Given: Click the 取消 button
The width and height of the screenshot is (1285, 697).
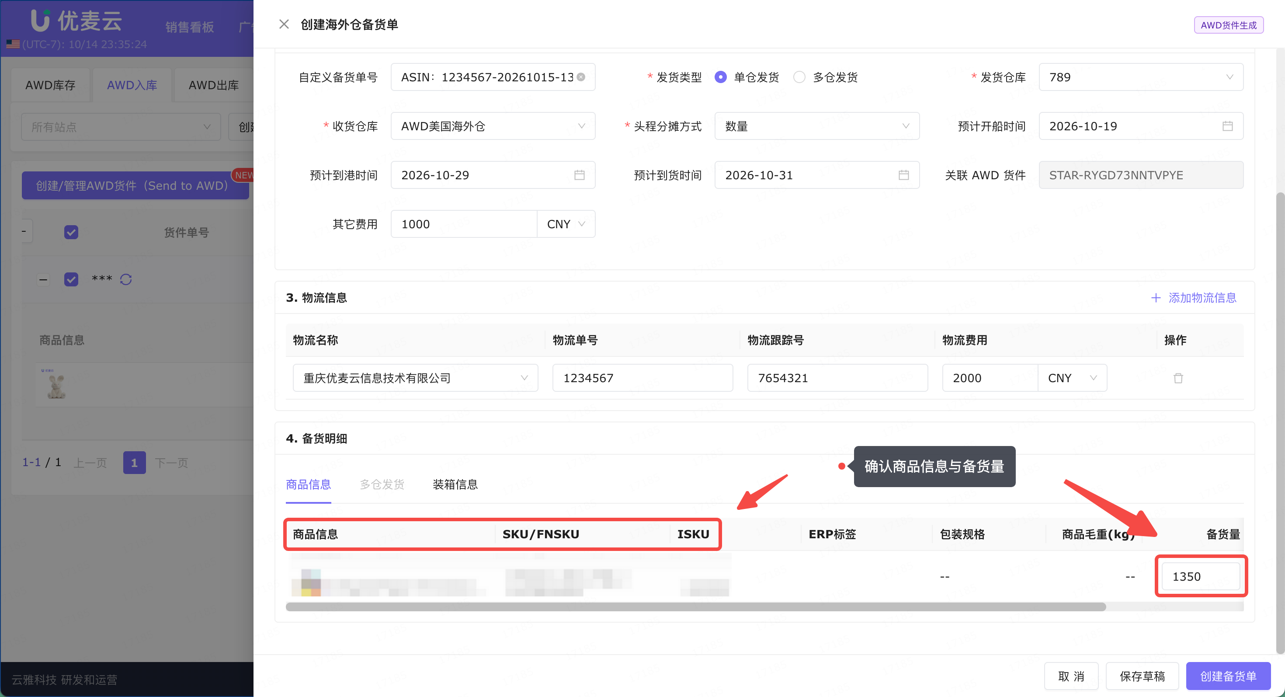Looking at the screenshot, I should (x=1071, y=676).
